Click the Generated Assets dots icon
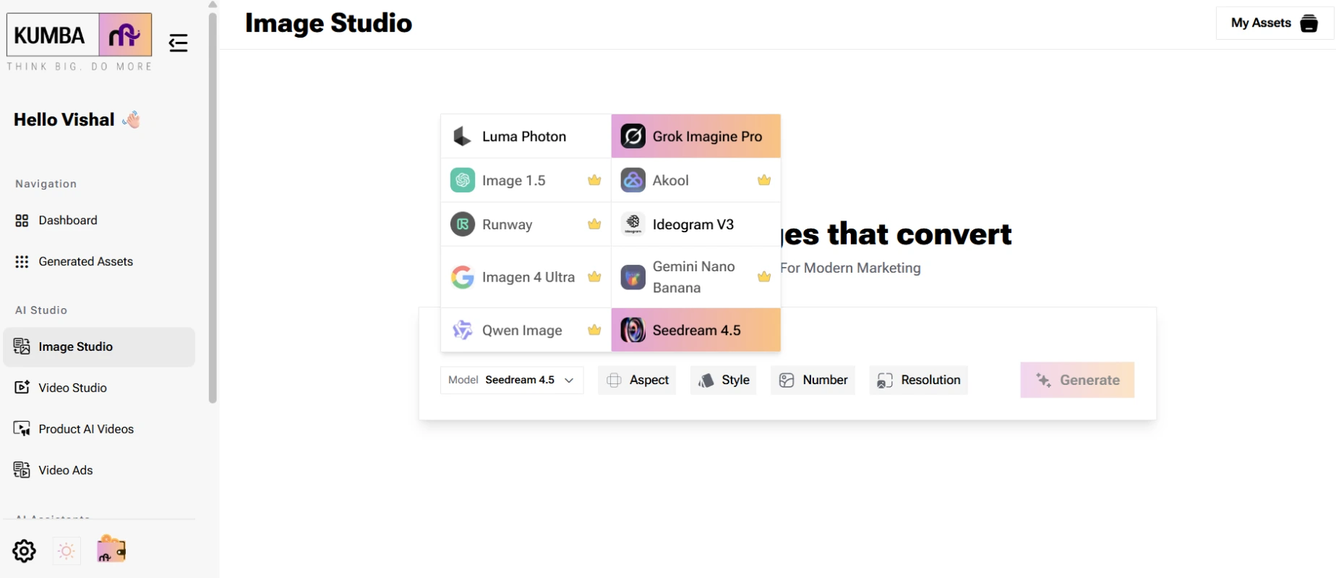Viewport: 1336px width, 578px height. pyautogui.click(x=22, y=262)
